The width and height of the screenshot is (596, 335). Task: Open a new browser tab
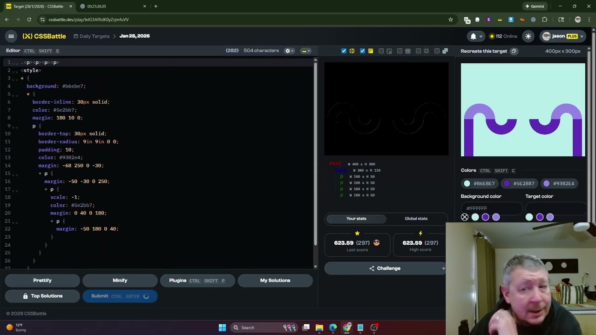pos(156,6)
